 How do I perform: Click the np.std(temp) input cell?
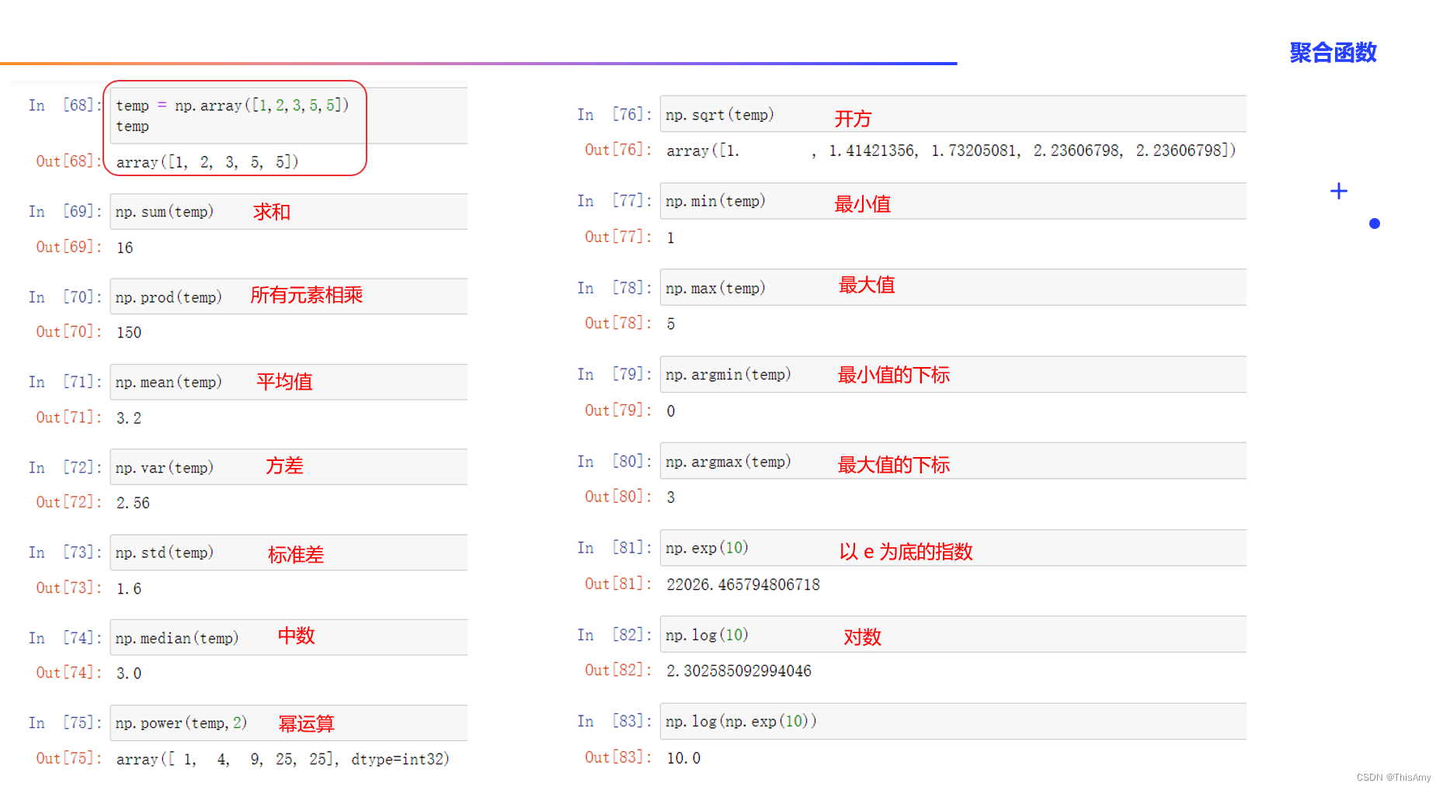point(289,553)
